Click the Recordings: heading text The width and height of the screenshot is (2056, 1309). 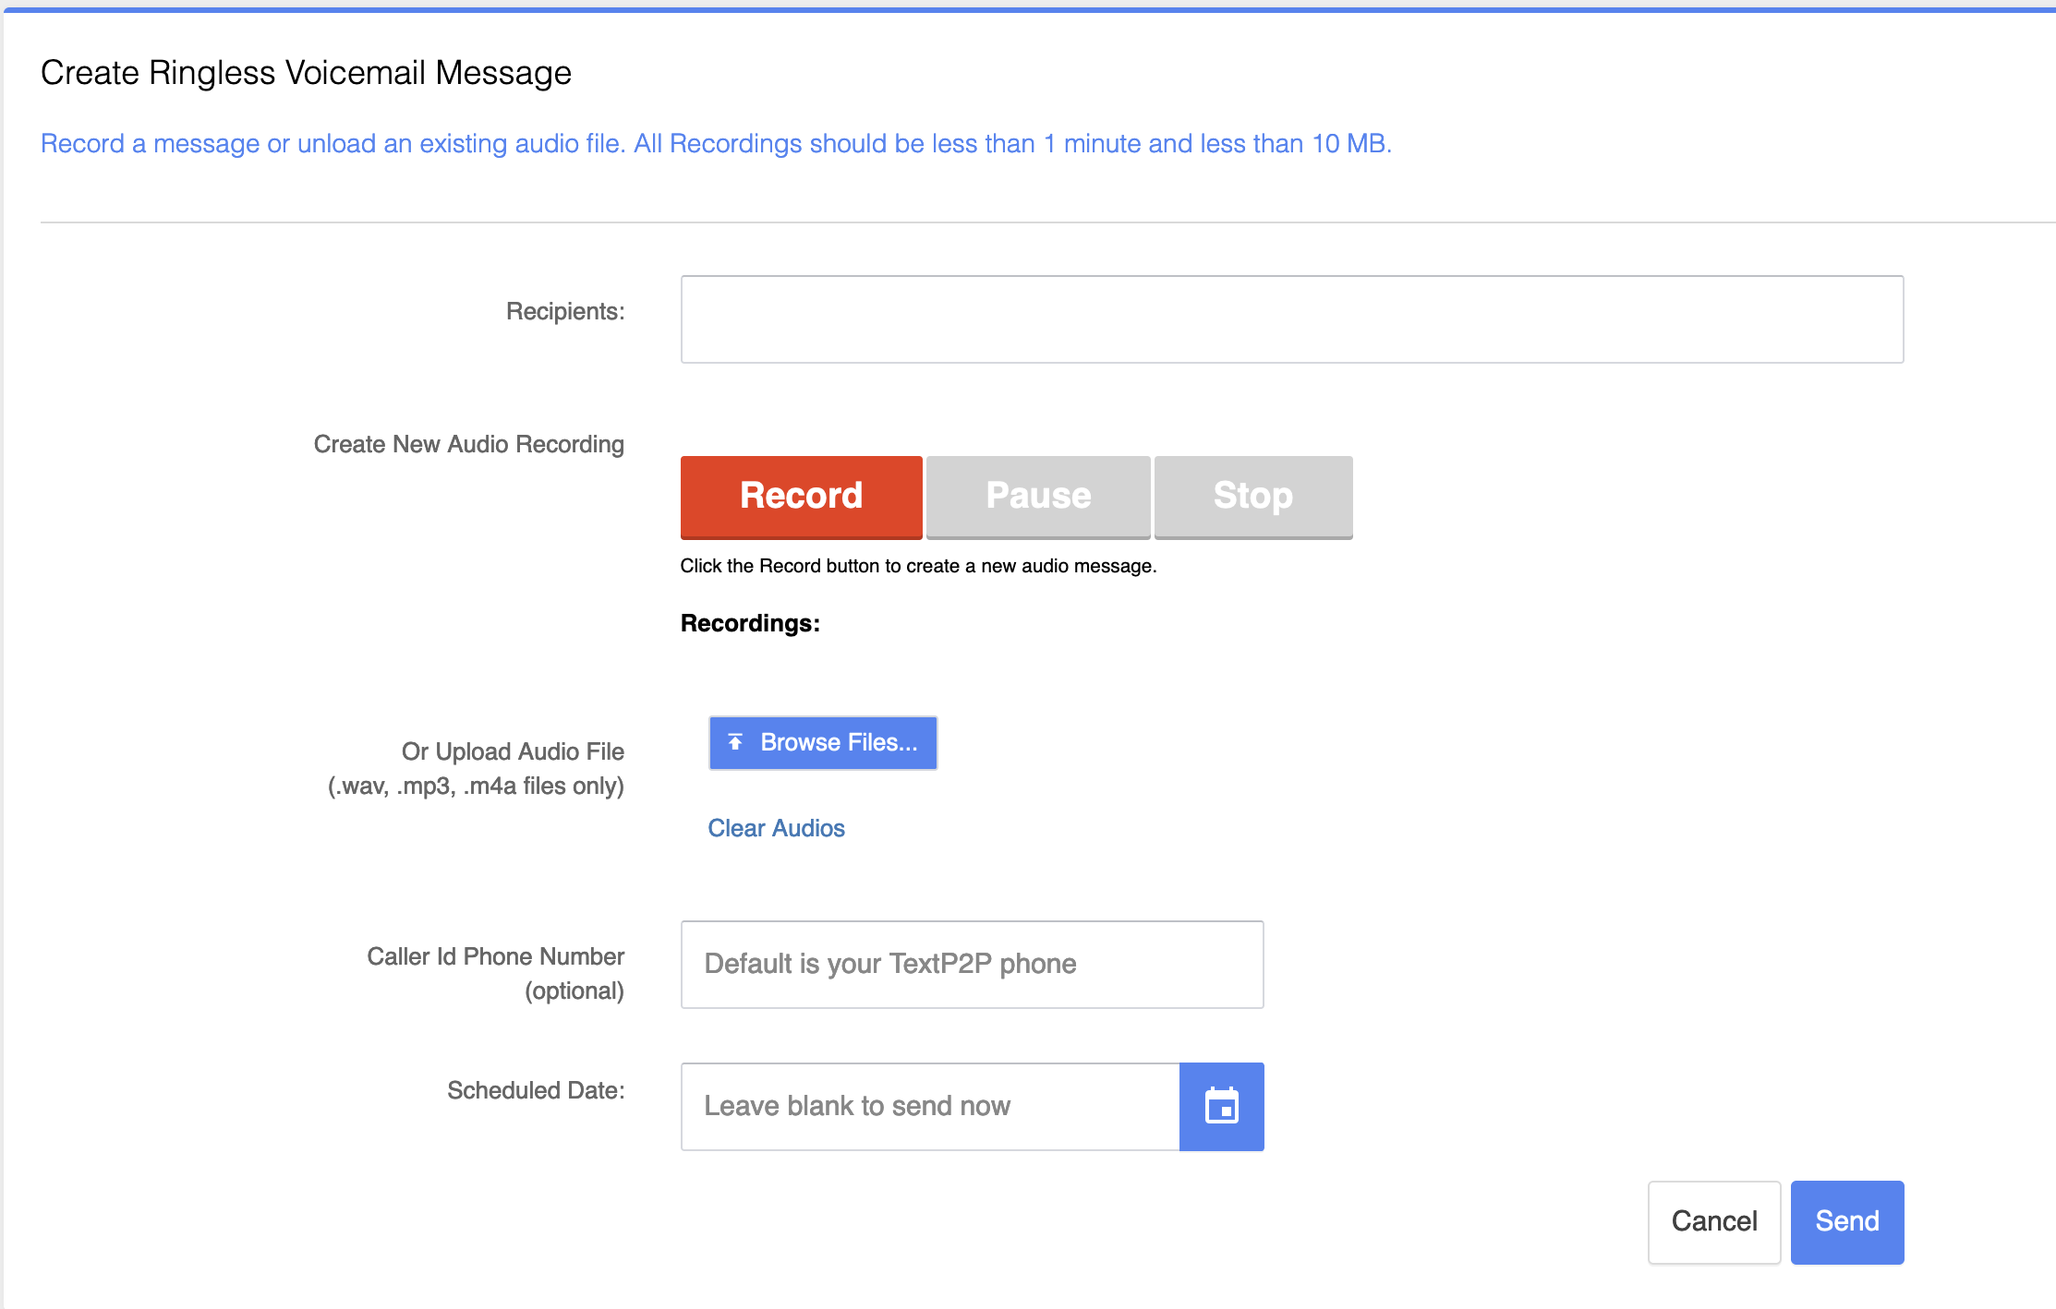(750, 623)
